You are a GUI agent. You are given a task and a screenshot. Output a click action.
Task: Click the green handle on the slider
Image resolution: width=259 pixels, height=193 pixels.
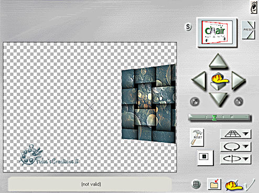click(x=214, y=118)
